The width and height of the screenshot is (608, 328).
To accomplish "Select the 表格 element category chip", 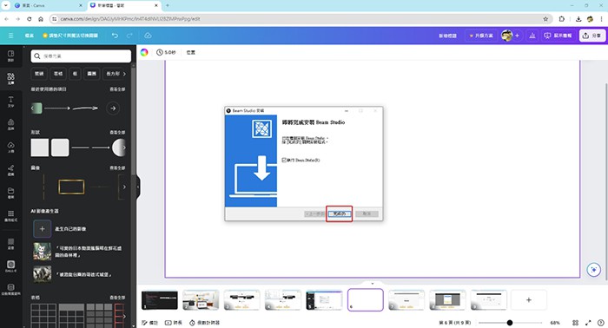I will pyautogui.click(x=58, y=74).
